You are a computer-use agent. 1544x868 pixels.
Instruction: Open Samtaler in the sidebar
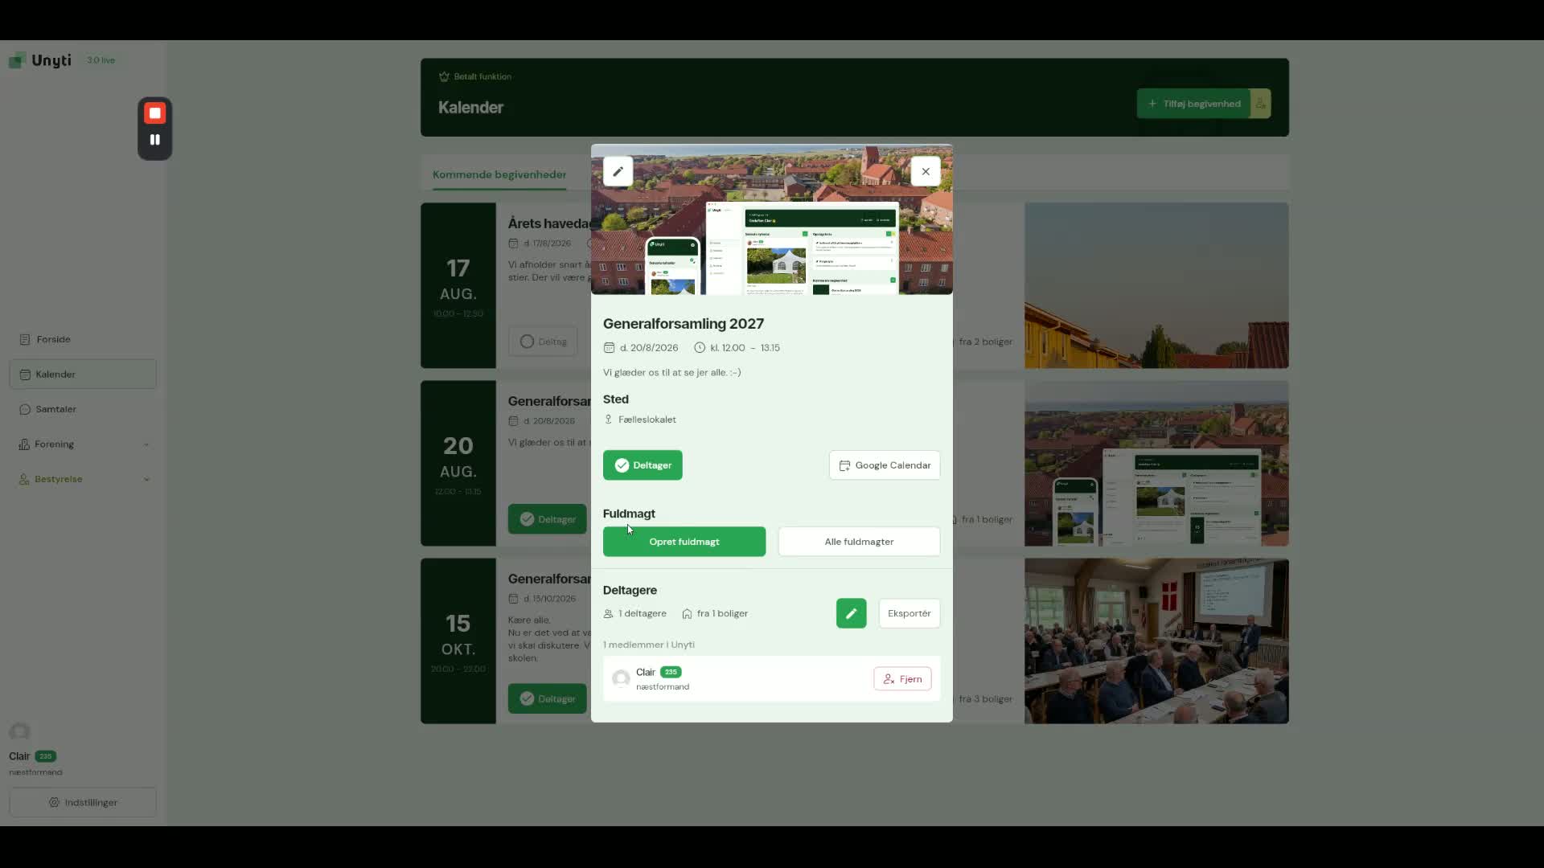83,409
